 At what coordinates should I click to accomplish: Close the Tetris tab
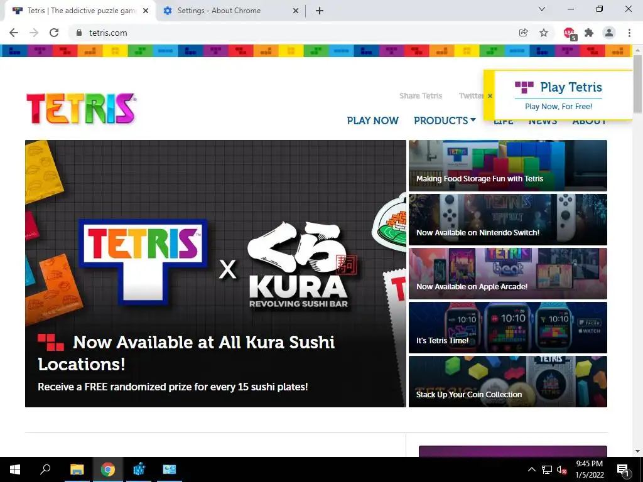pyautogui.click(x=146, y=11)
